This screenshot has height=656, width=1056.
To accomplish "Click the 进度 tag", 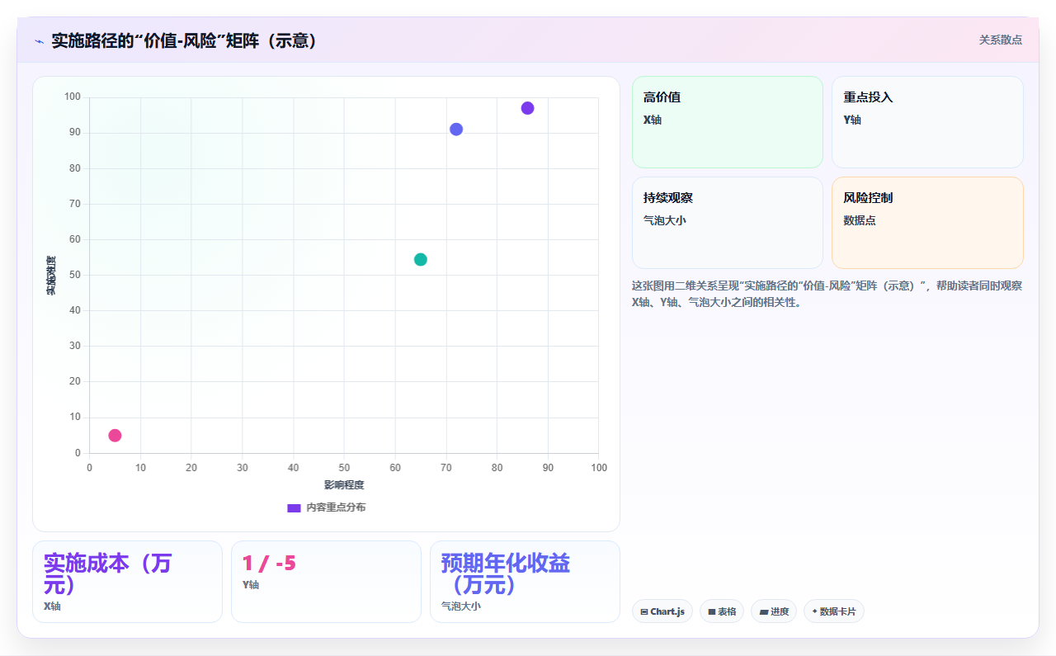I will point(774,611).
